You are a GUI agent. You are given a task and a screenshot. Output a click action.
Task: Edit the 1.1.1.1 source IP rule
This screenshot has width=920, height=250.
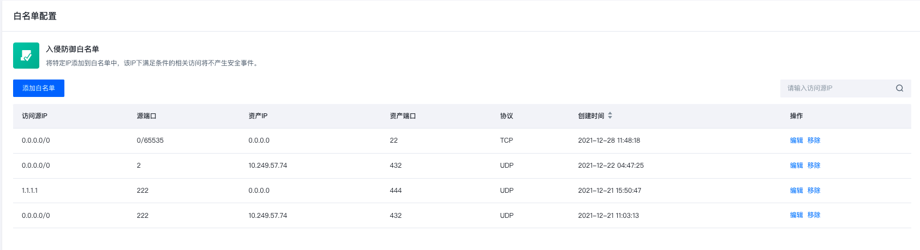point(796,191)
